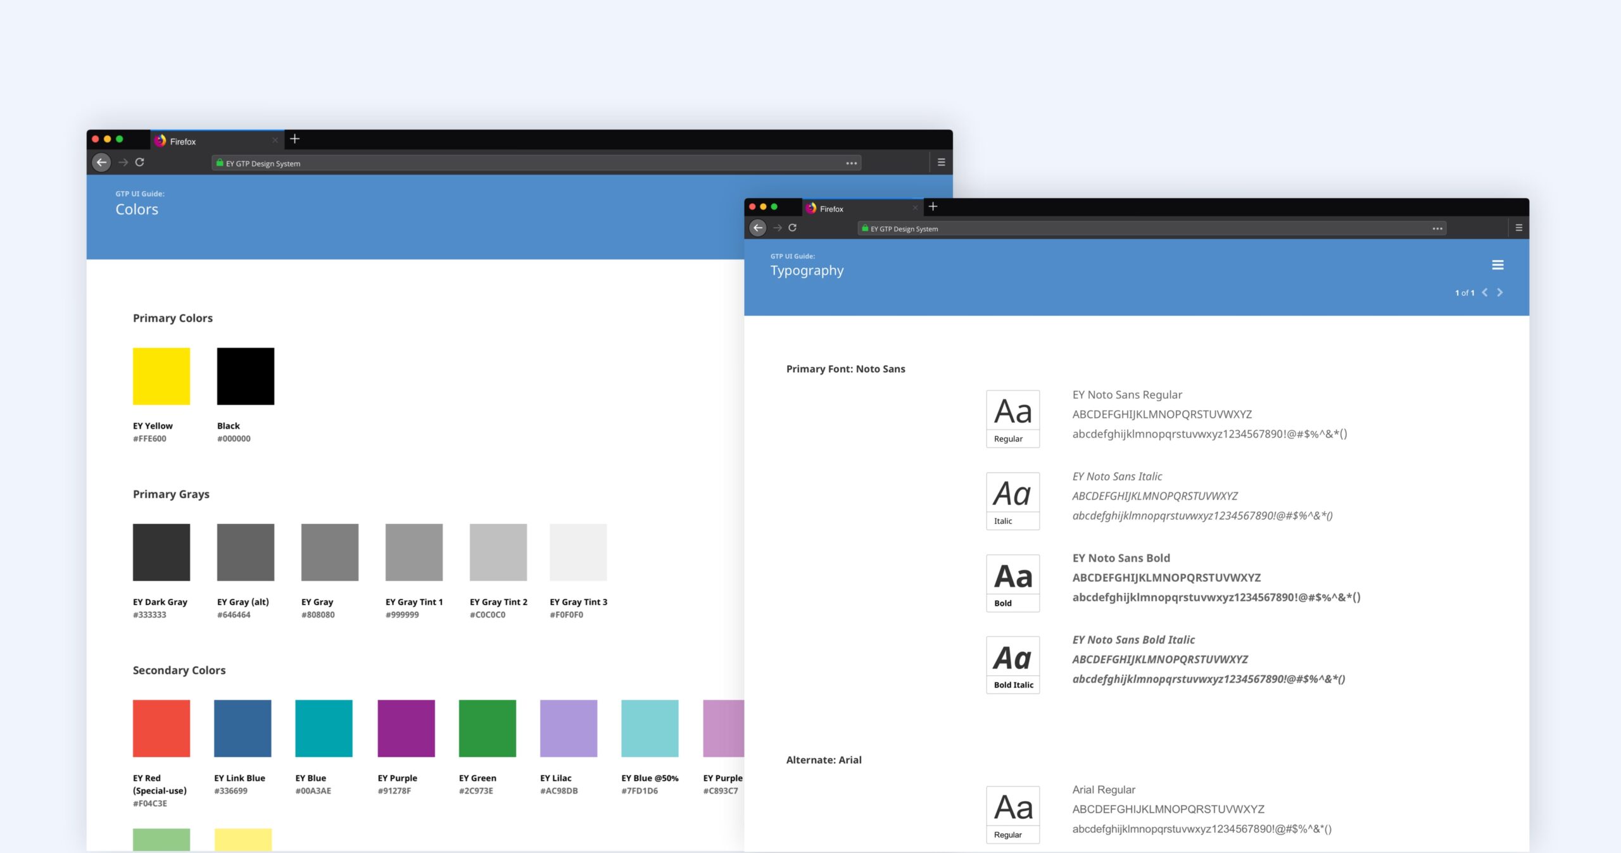Click reload icon in Colors browser window
Screen dimensions: 1621x853
point(140,163)
